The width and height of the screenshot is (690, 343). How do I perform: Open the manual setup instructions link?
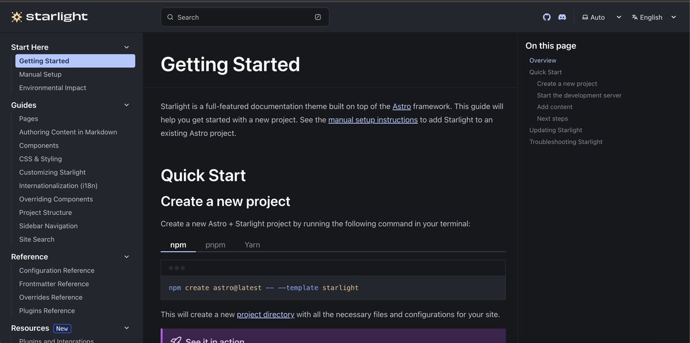pyautogui.click(x=373, y=120)
